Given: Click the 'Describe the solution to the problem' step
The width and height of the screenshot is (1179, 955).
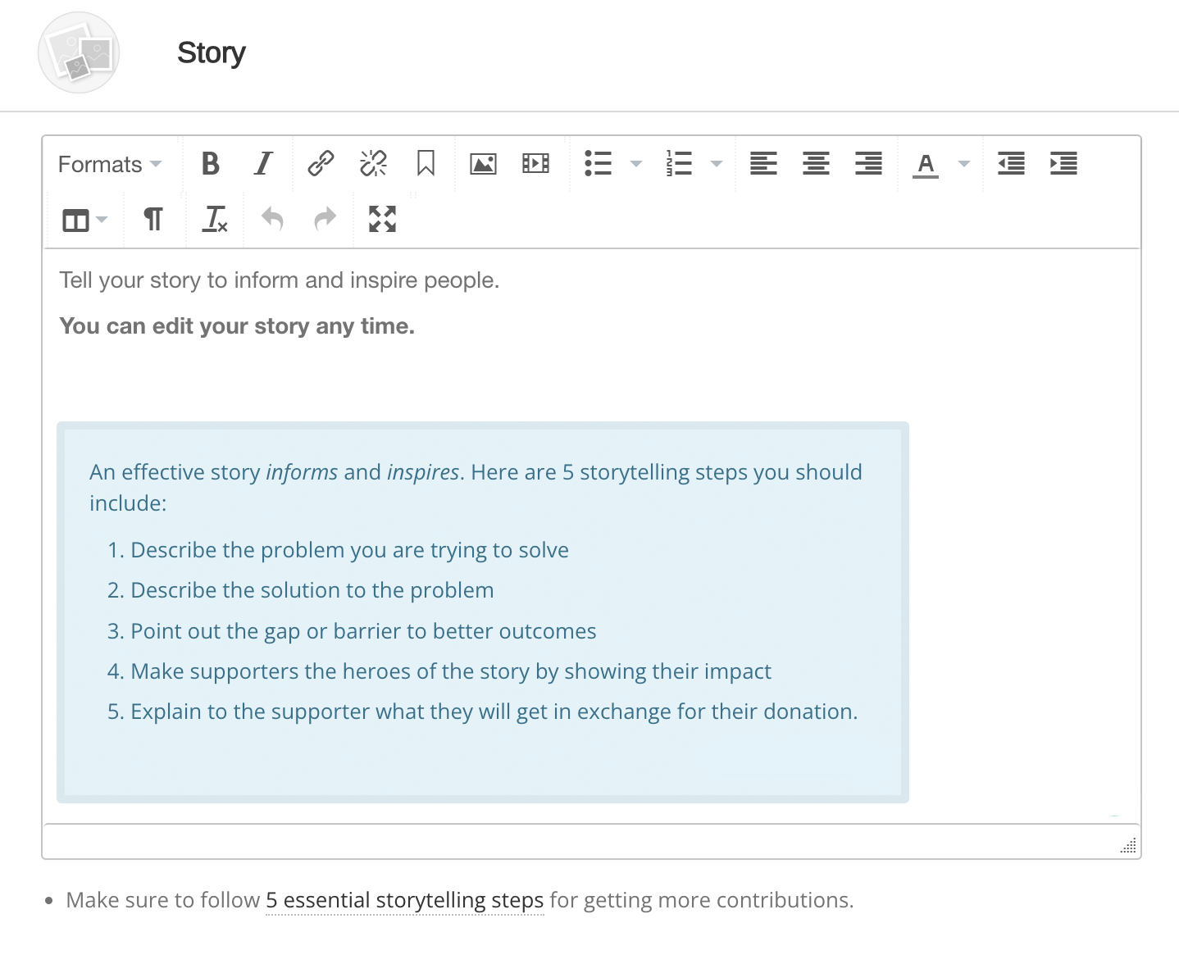Looking at the screenshot, I should (312, 590).
